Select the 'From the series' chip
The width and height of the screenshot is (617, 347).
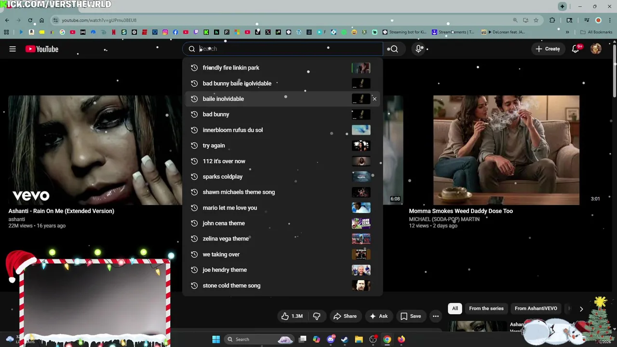coord(486,308)
